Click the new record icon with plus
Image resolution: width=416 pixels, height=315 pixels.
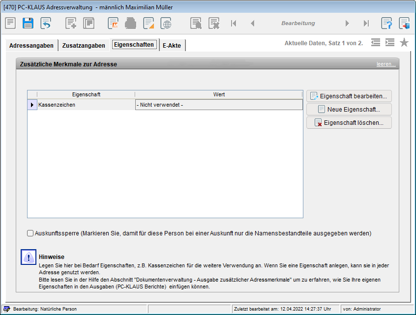[x=71, y=23]
